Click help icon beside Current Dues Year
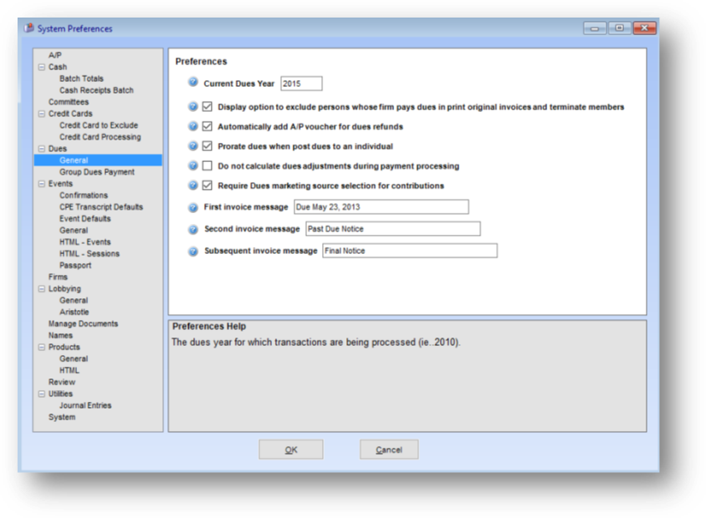 [192, 82]
